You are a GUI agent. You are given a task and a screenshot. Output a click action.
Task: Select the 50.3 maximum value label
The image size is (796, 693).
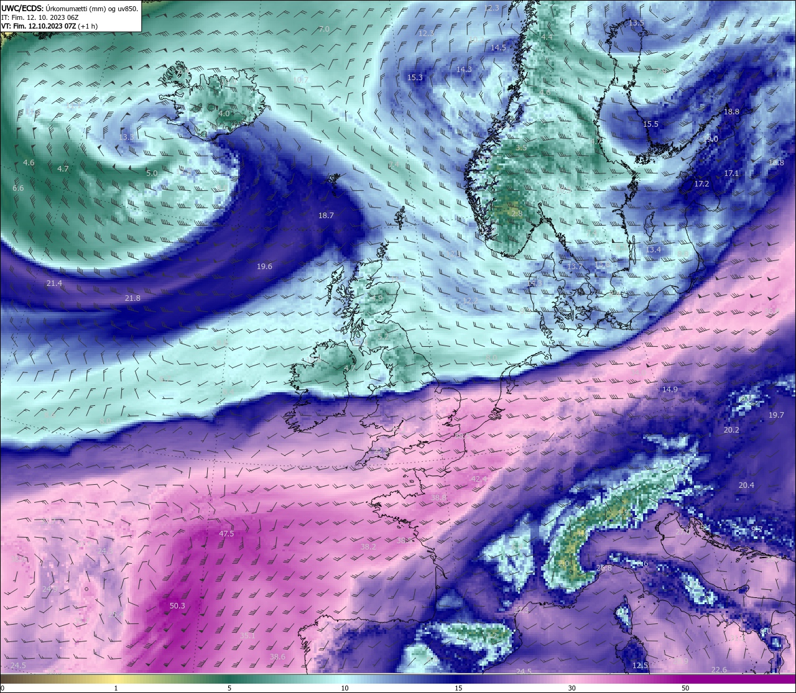pos(177,605)
